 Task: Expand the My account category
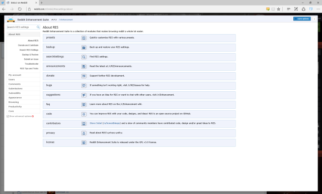23,75
